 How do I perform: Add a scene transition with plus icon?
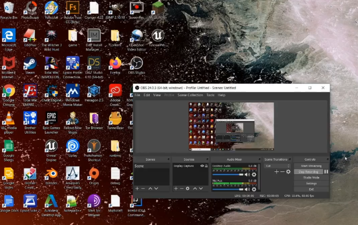click(x=277, y=172)
